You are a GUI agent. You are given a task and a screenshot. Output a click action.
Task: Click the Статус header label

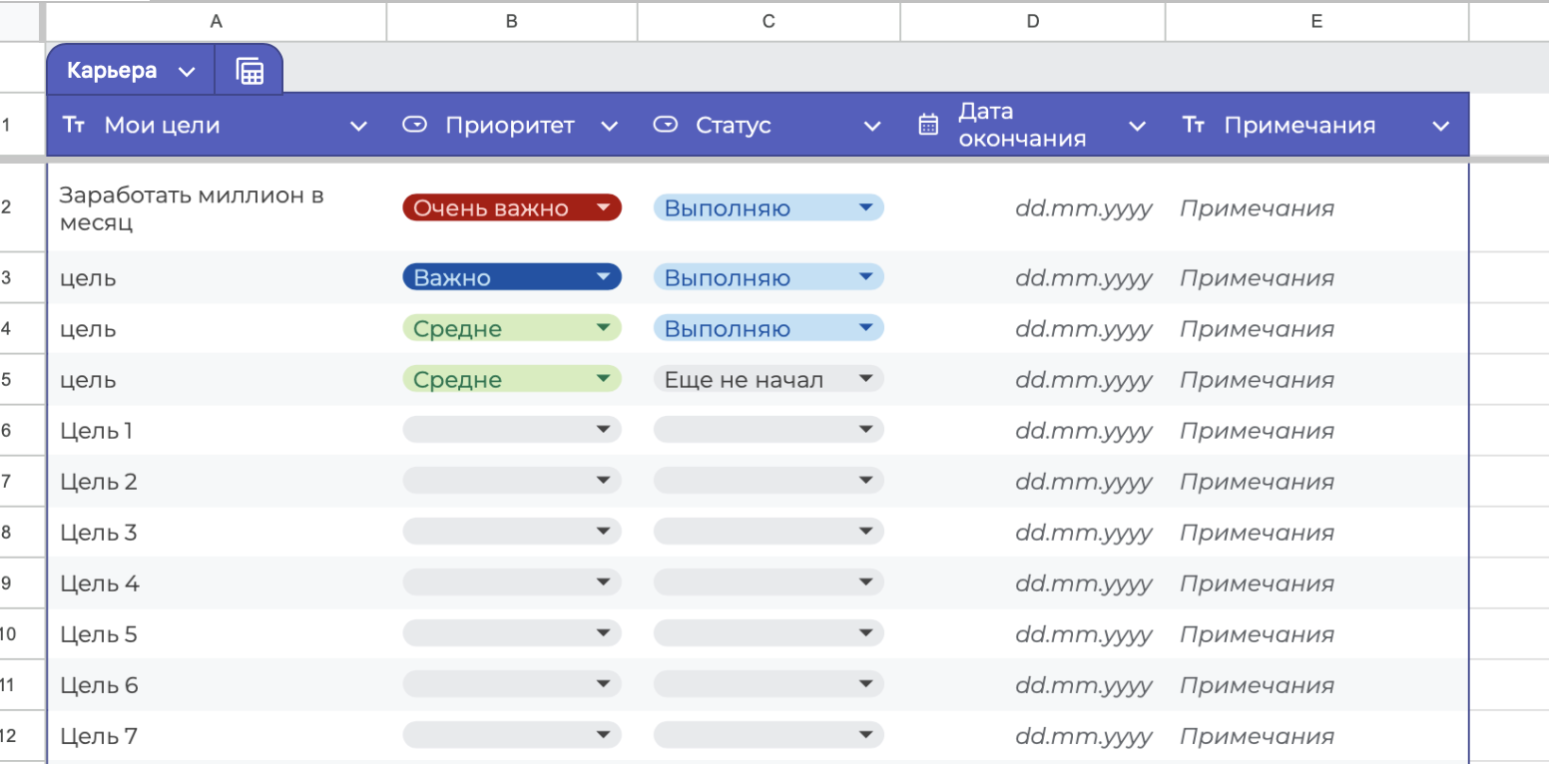tap(733, 125)
